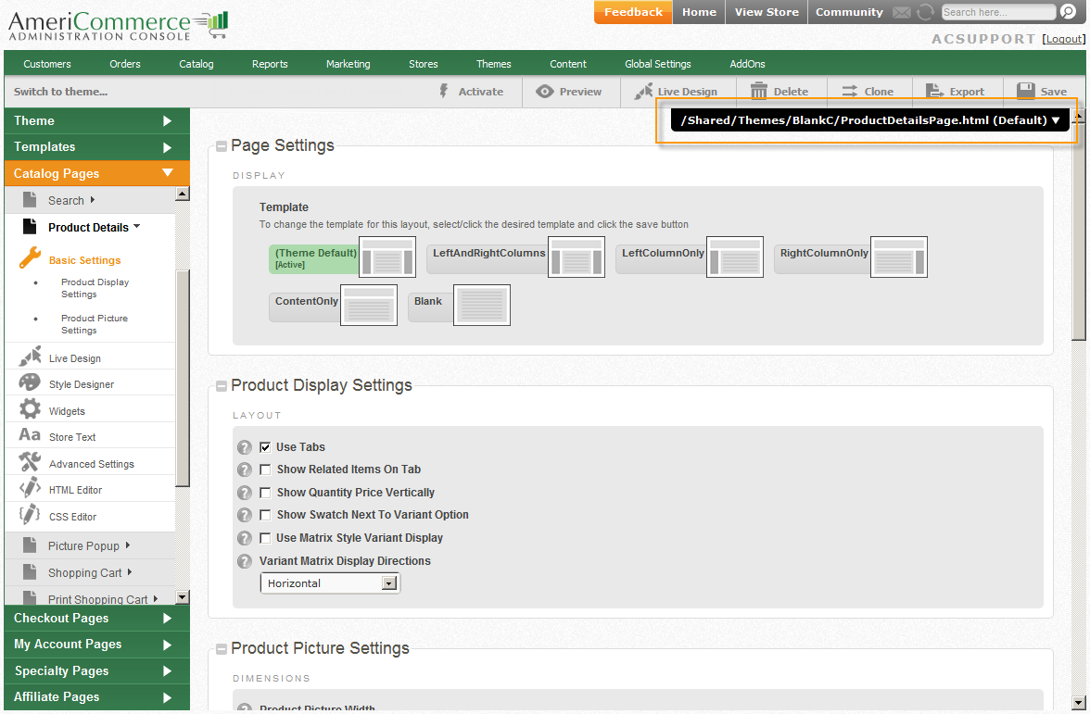This screenshot has width=1090, height=714.
Task: Open the Community link
Action: click(849, 12)
